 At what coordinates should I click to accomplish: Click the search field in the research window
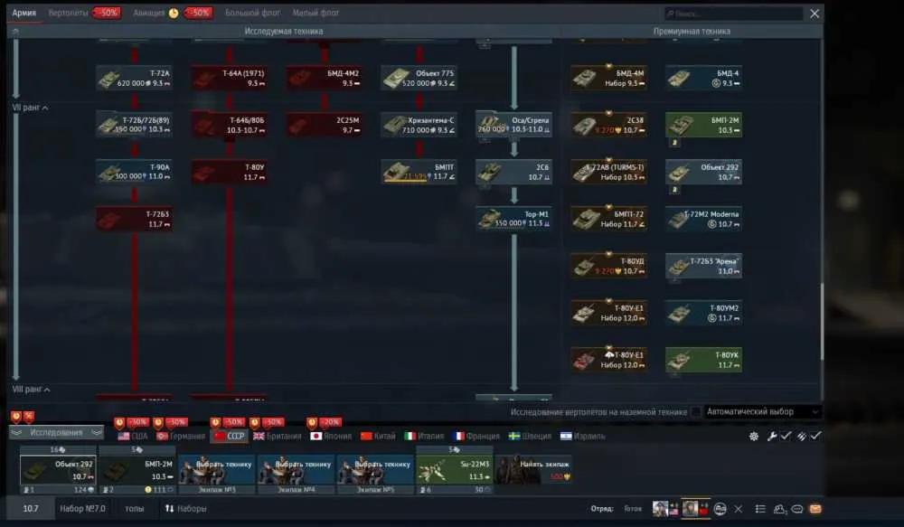[733, 14]
